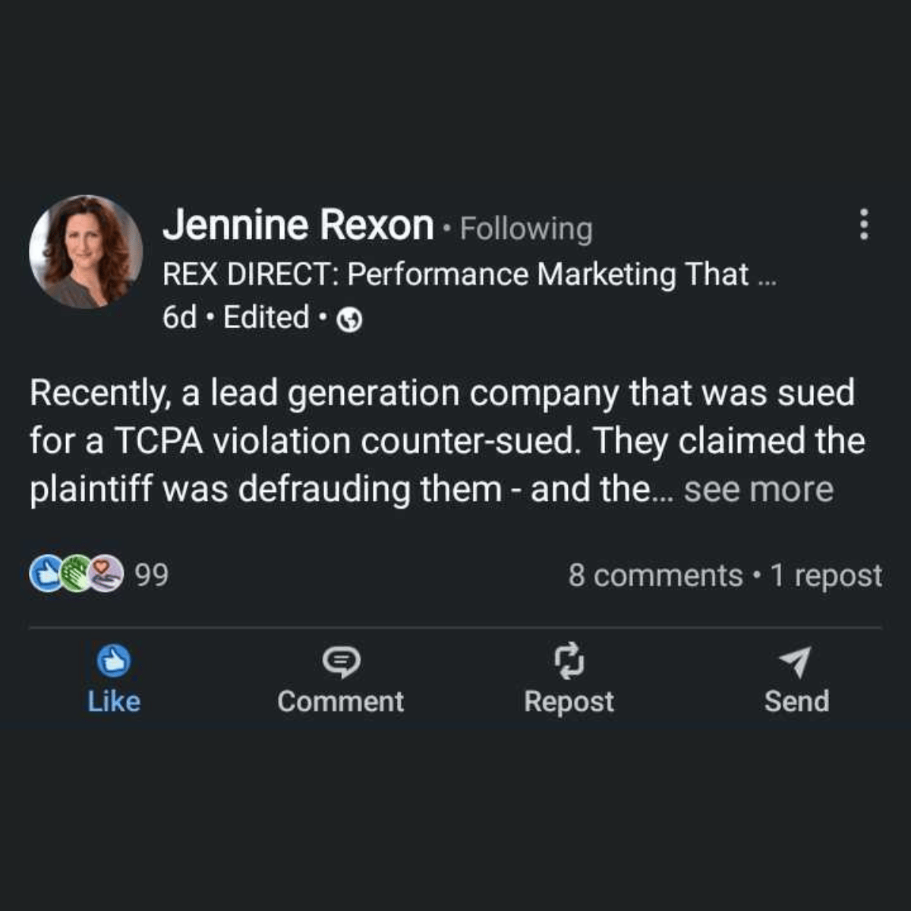View the 1 repost link
The image size is (911, 911).
(826, 575)
